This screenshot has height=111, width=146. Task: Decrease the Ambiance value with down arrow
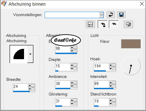[72, 86]
